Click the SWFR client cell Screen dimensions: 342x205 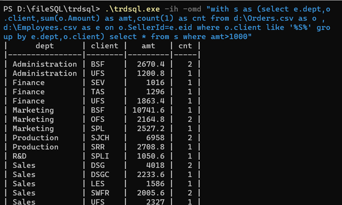(102, 193)
